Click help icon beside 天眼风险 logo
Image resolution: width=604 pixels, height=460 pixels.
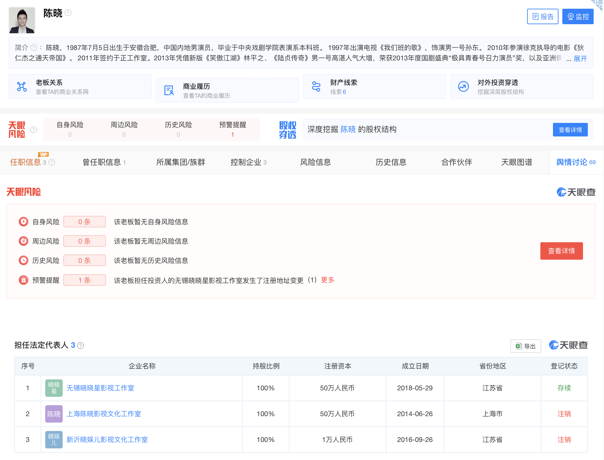[x=34, y=130]
